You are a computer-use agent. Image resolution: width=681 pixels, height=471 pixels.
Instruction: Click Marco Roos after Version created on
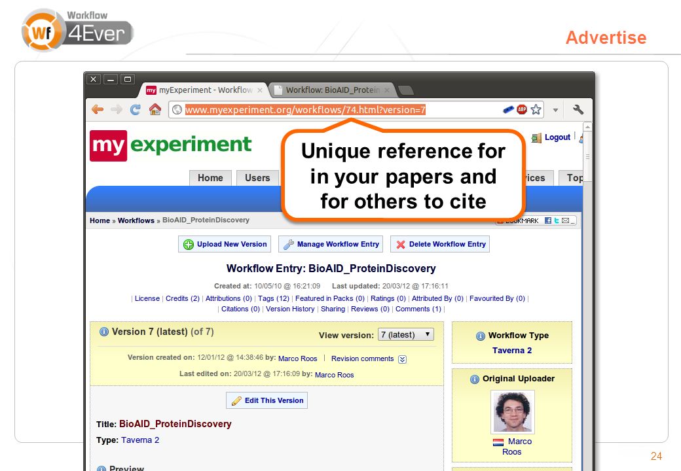(297, 358)
